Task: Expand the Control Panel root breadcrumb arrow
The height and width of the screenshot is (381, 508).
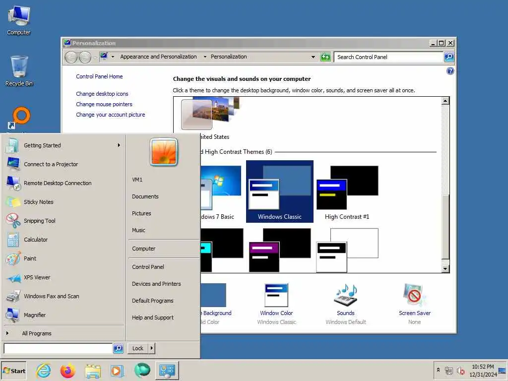Action: click(113, 57)
